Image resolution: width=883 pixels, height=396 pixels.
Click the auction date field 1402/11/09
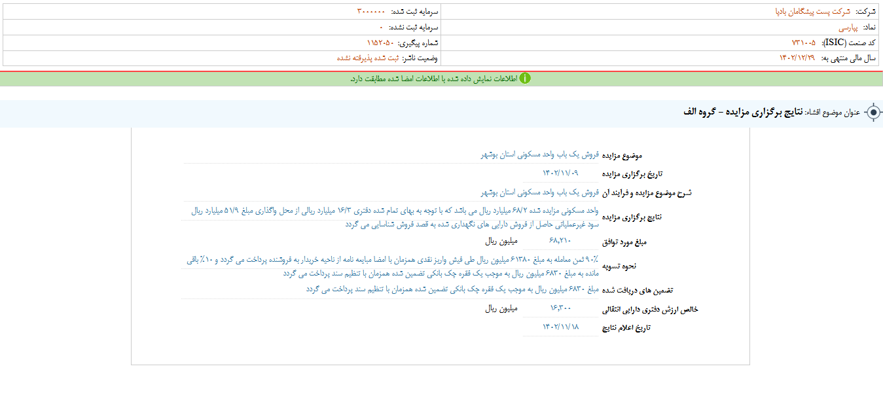pyautogui.click(x=561, y=173)
